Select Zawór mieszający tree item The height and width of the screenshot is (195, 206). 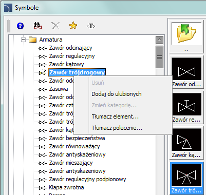coord(71,163)
